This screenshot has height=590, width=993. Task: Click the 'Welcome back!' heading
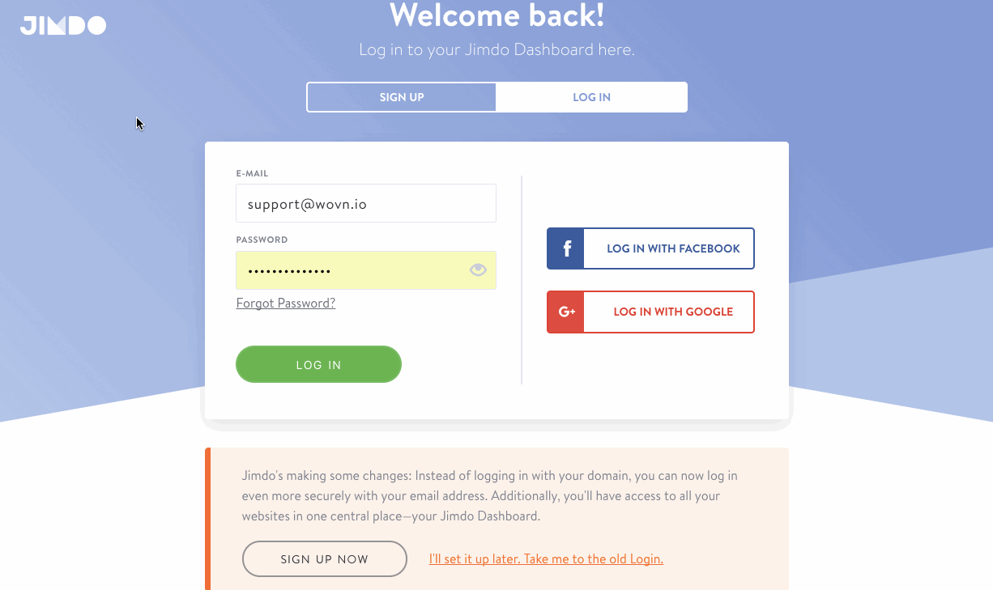(497, 16)
